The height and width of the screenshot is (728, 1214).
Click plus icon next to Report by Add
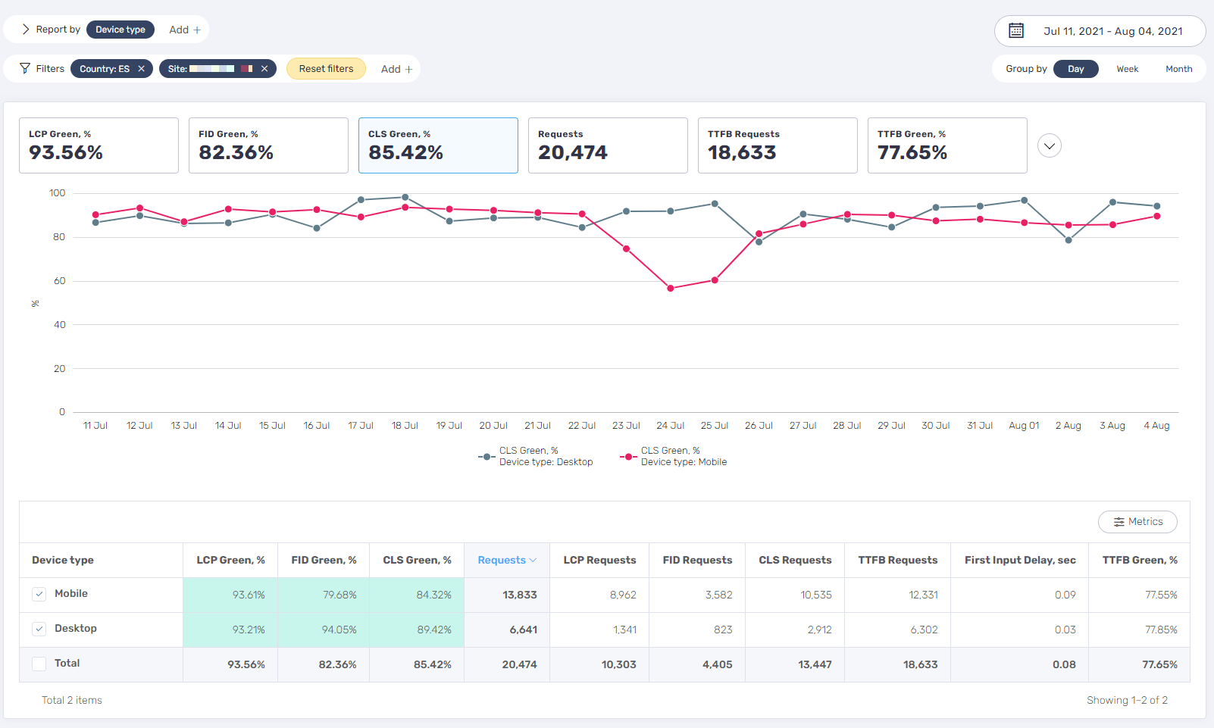tap(197, 30)
